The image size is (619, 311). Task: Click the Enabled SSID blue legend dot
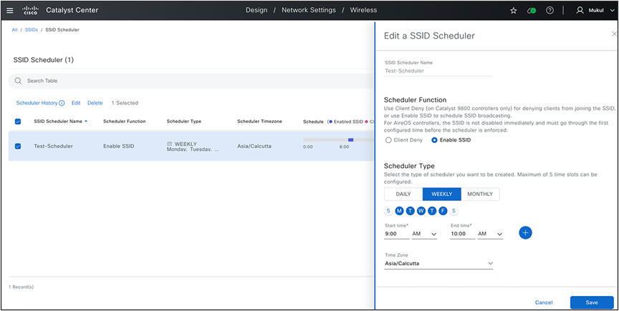(331, 122)
